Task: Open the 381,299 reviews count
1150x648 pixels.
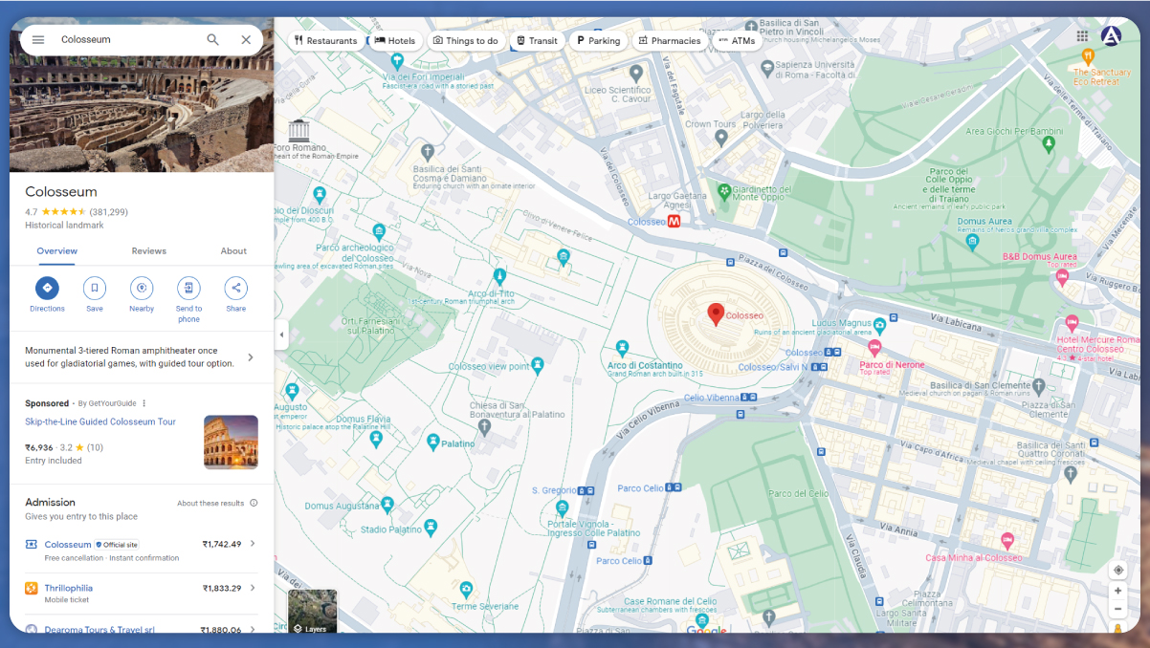Action: pyautogui.click(x=109, y=212)
